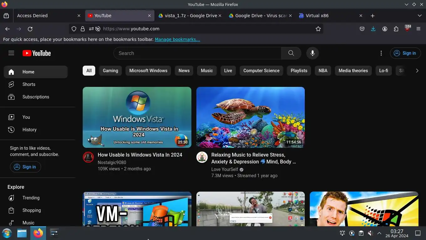Click Sign in button in header
This screenshot has height=240, width=426.
[405, 53]
